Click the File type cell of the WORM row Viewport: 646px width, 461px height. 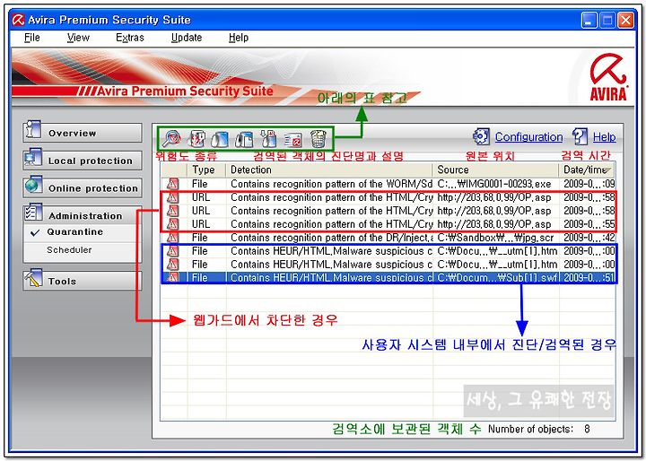[199, 184]
